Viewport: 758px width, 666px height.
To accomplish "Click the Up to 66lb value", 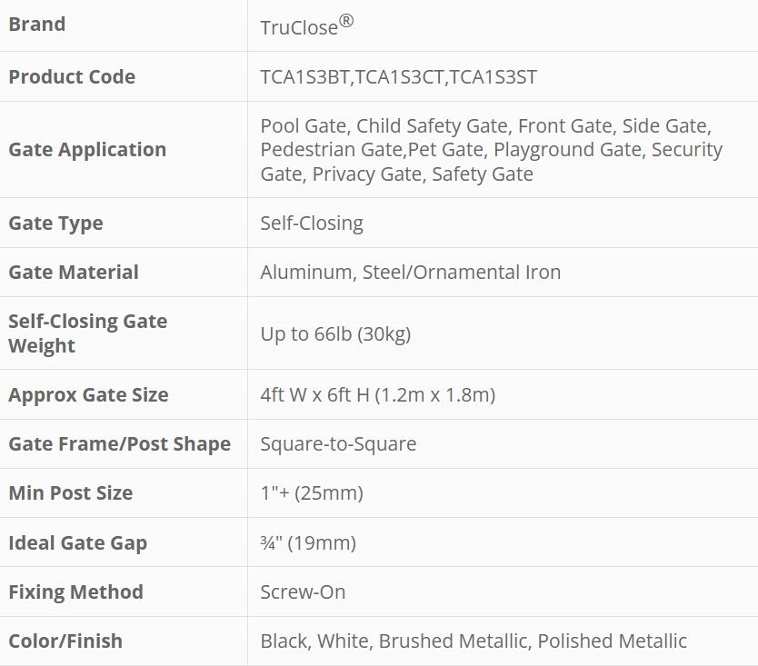I will 335,334.
